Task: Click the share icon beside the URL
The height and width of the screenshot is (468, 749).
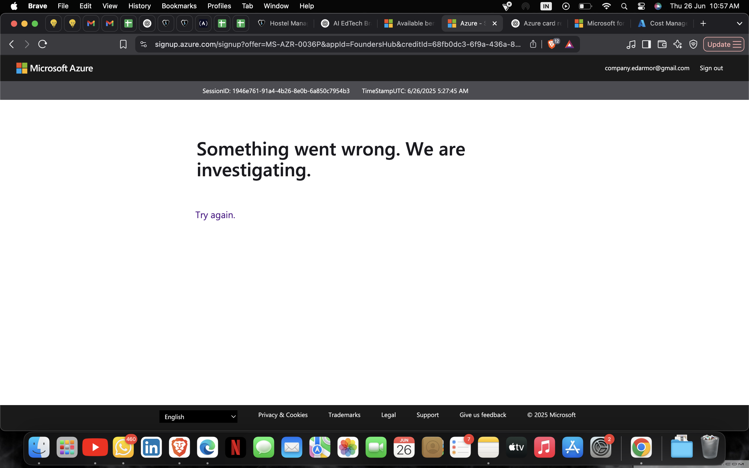Action: pos(533,44)
